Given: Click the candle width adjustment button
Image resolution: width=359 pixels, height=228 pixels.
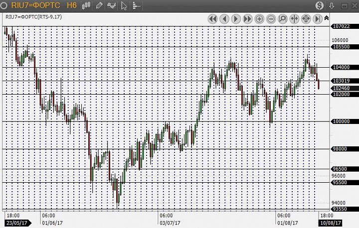Looking at the screenshot, I should (306, 19).
